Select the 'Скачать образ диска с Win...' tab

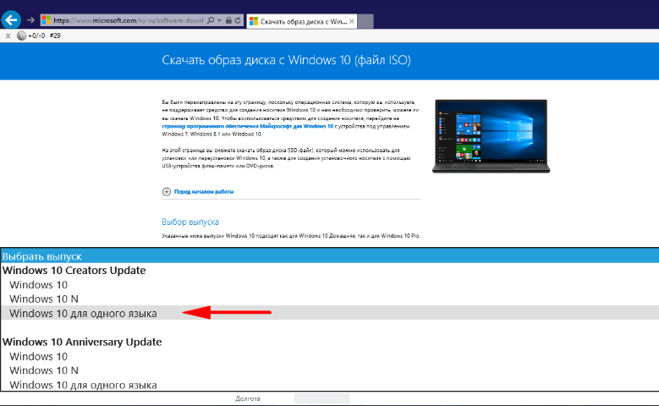[x=302, y=21]
